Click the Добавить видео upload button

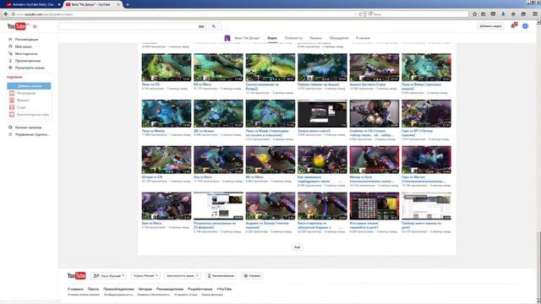490,26
